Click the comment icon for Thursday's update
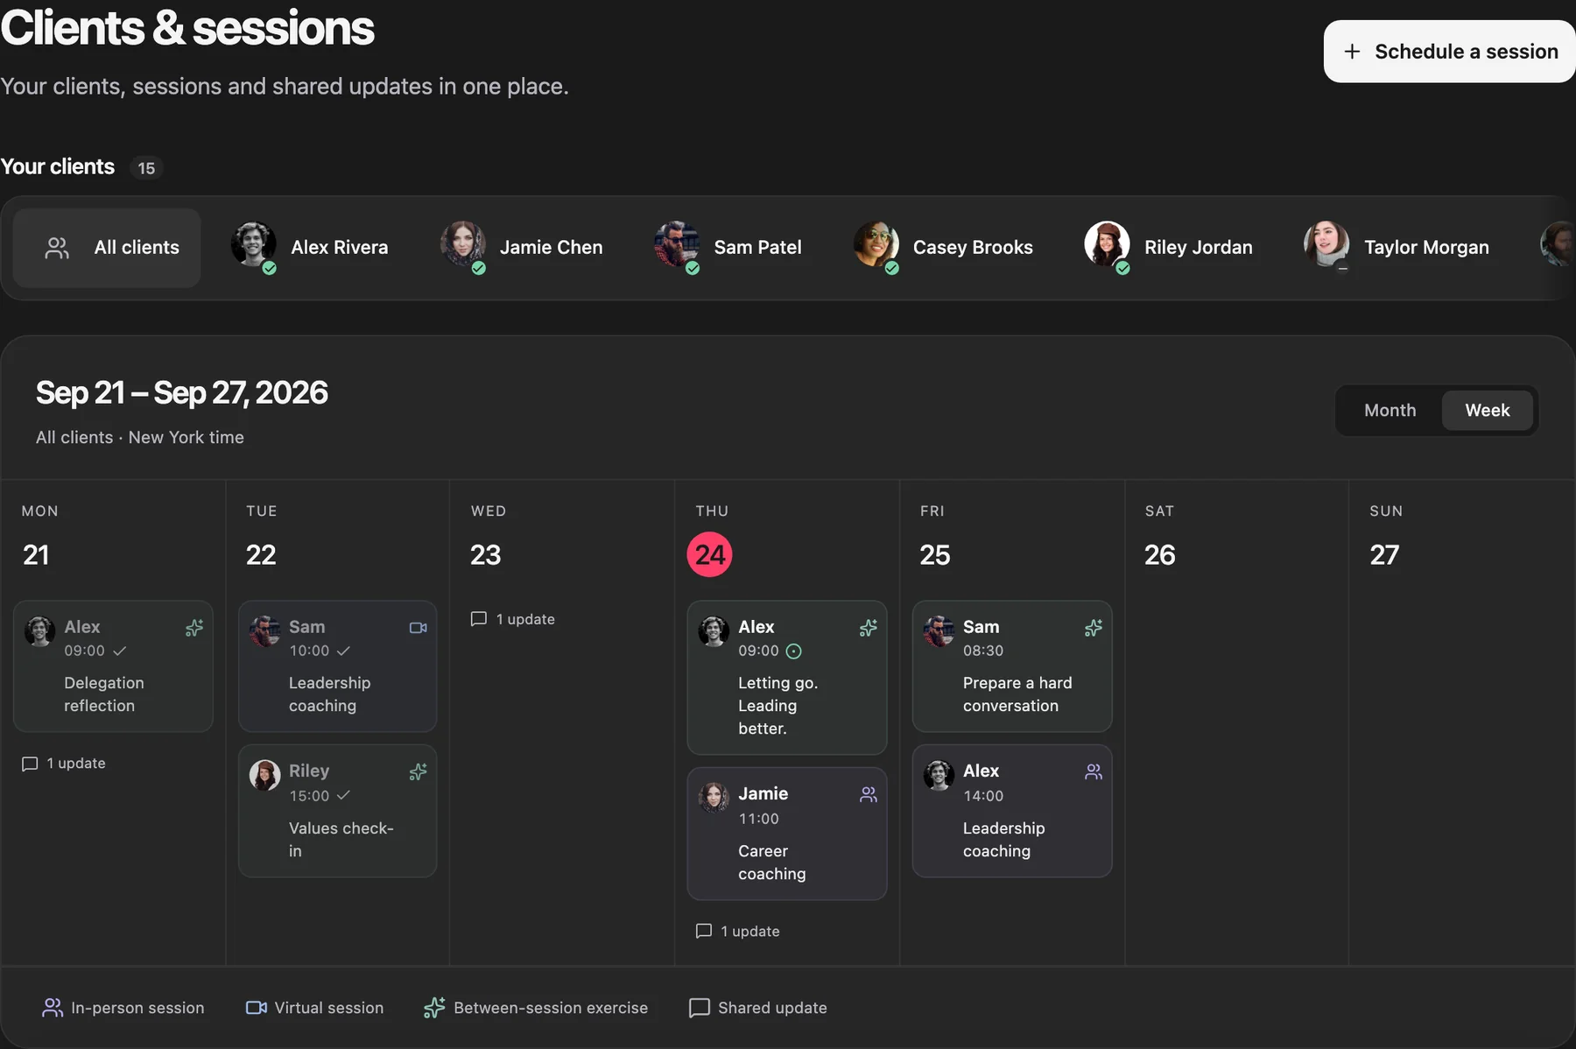Image resolution: width=1576 pixels, height=1049 pixels. pyautogui.click(x=703, y=931)
